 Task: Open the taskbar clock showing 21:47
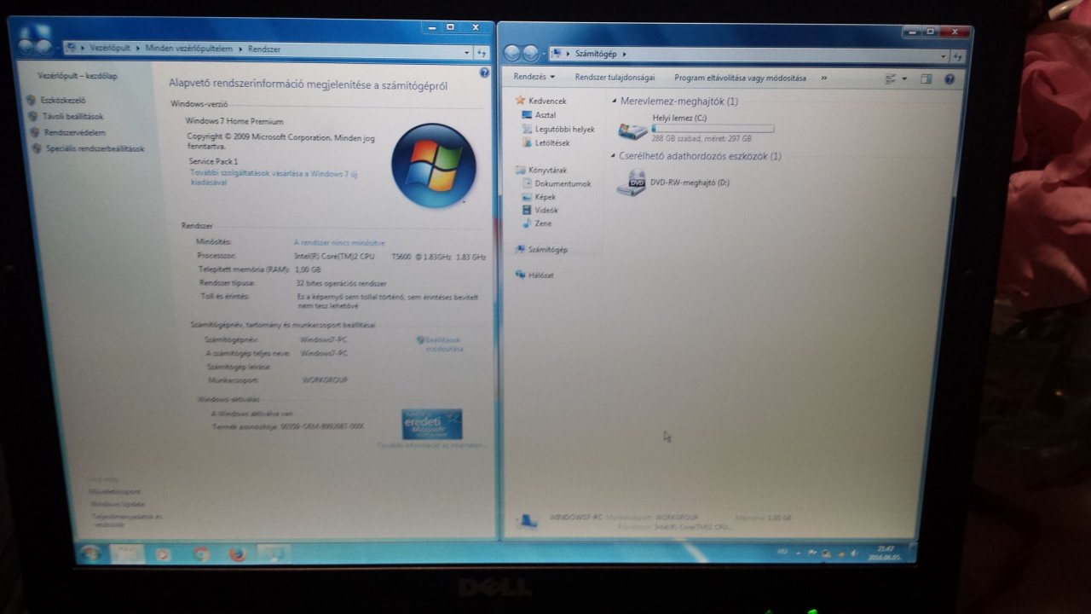[x=885, y=553]
